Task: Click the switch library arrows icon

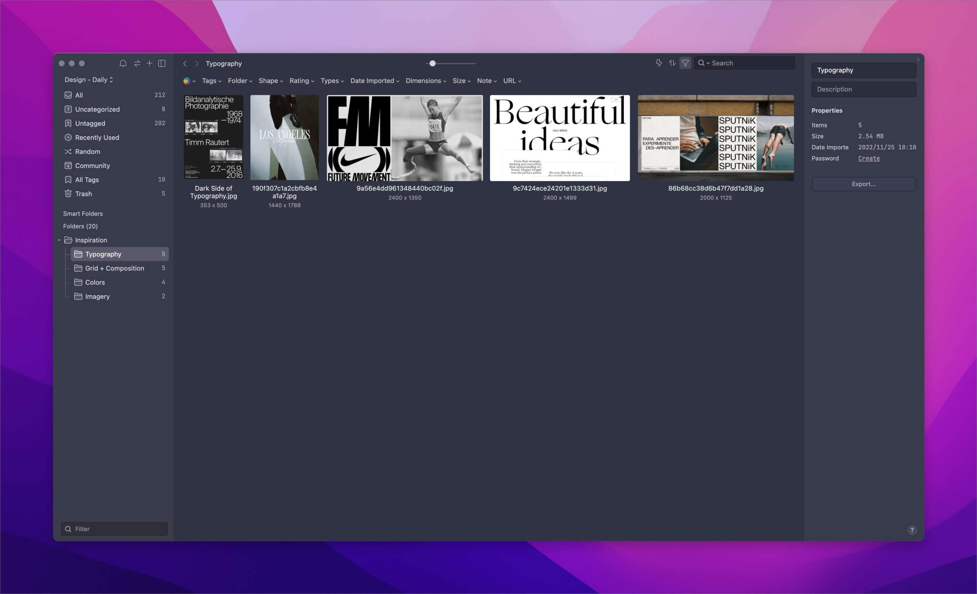Action: point(137,63)
